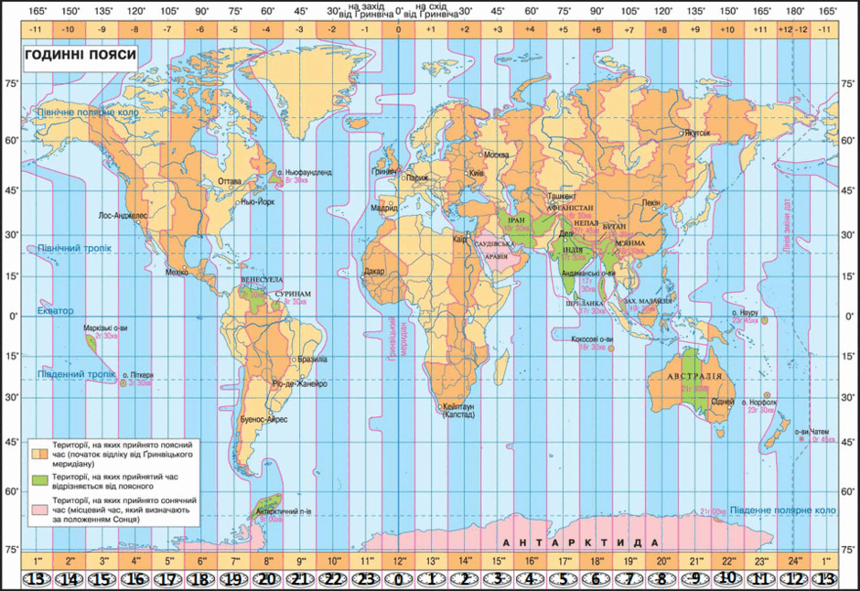Choose the clock icon numbered 21
This screenshot has height=591, width=860.
300,579
